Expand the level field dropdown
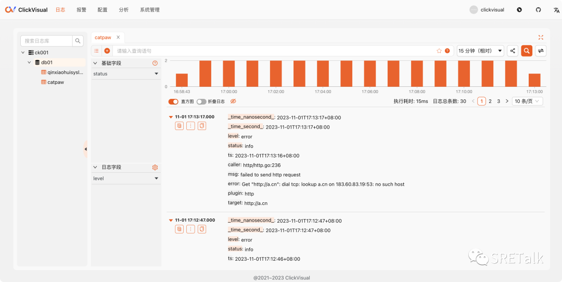 [x=126, y=178]
